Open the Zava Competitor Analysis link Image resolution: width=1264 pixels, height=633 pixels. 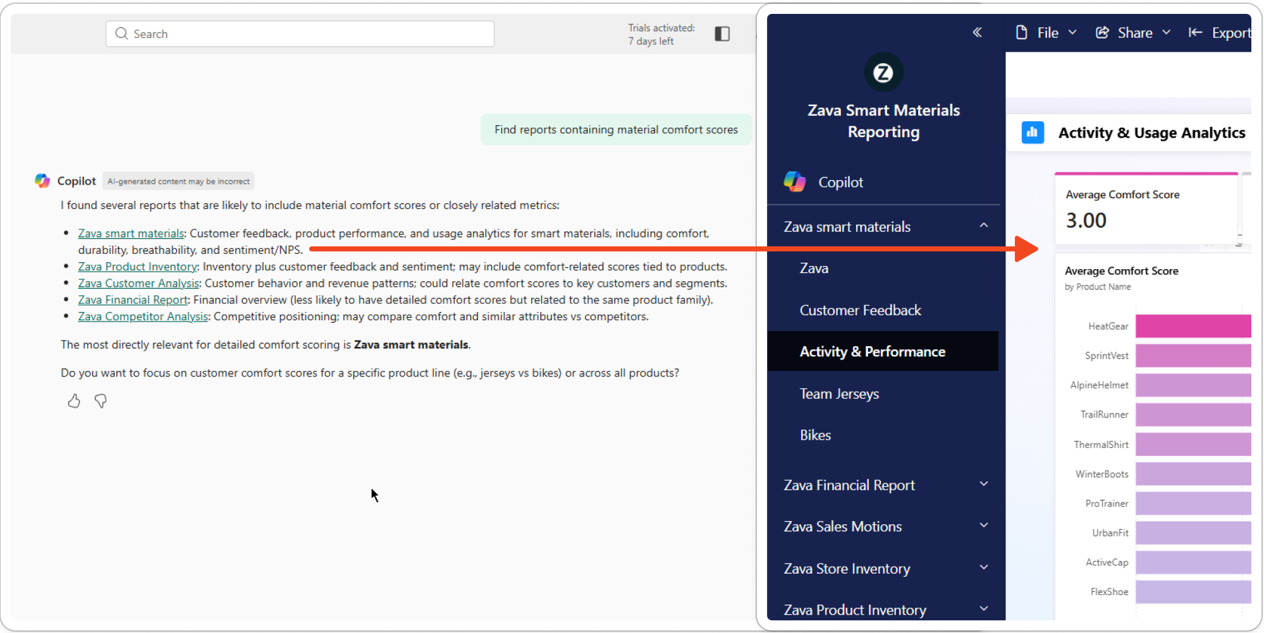(x=143, y=316)
